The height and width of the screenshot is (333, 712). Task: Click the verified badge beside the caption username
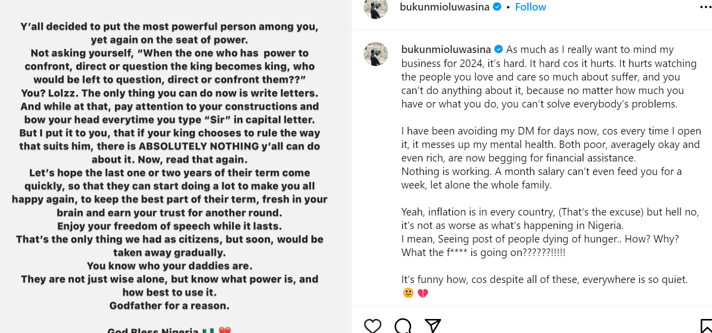click(499, 49)
